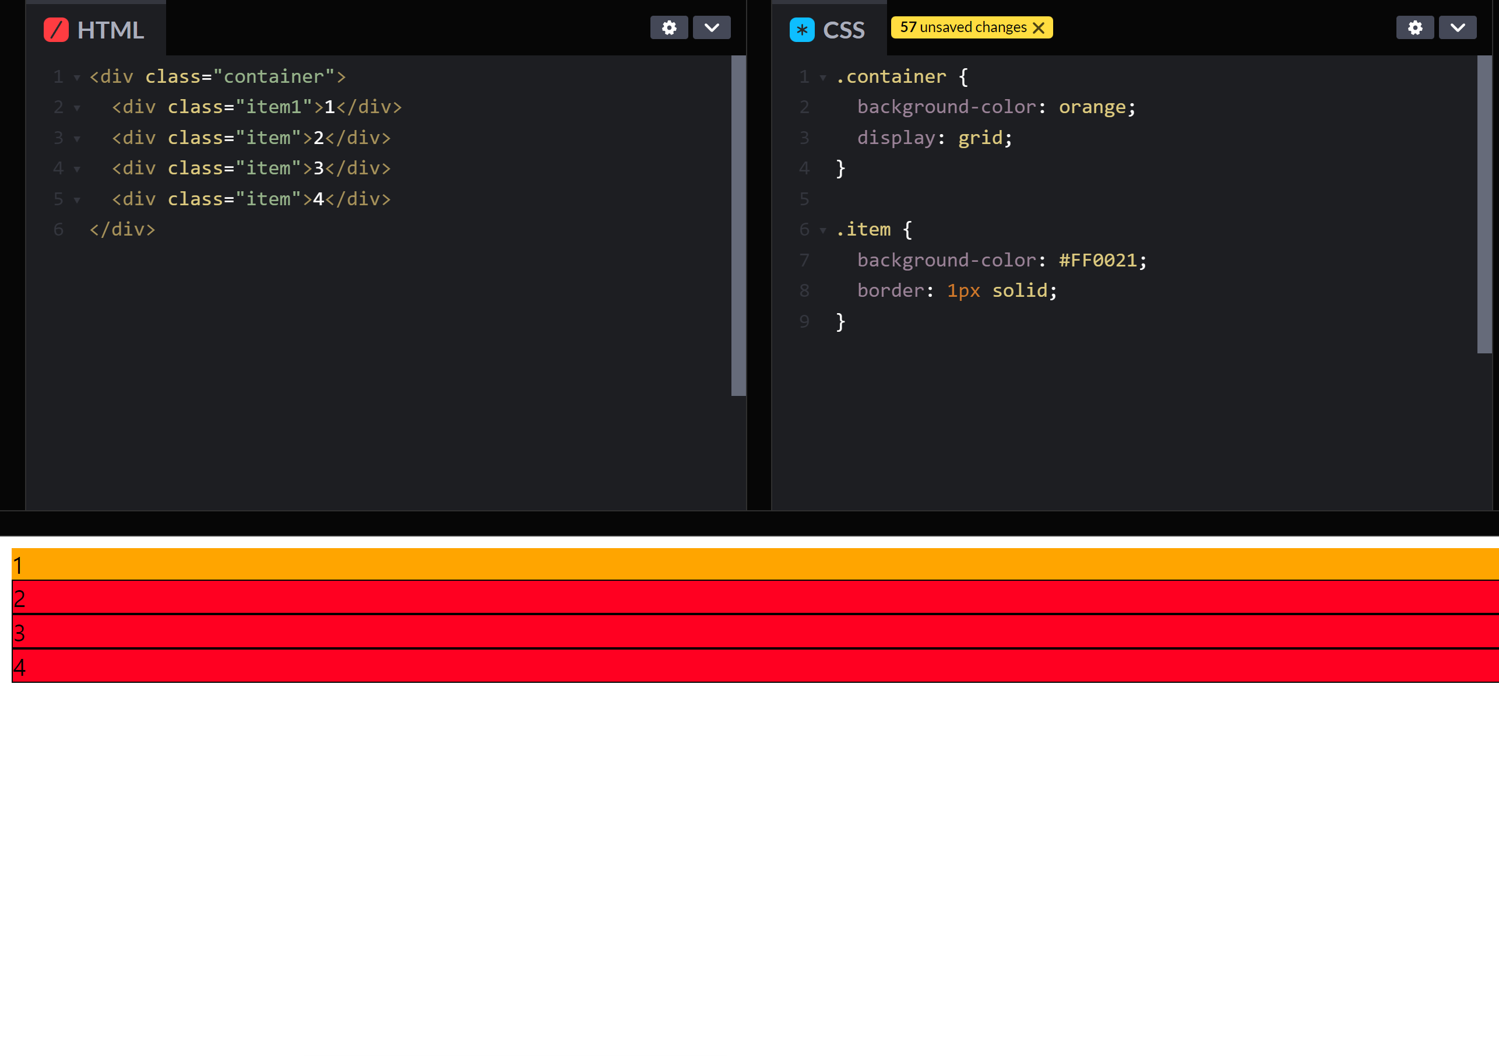Dismiss the 57 unsaved changes notice

point(1038,28)
